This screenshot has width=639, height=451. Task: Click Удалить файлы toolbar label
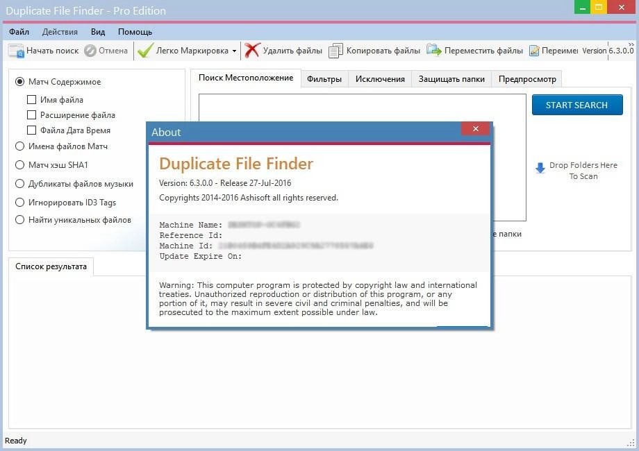click(x=292, y=51)
